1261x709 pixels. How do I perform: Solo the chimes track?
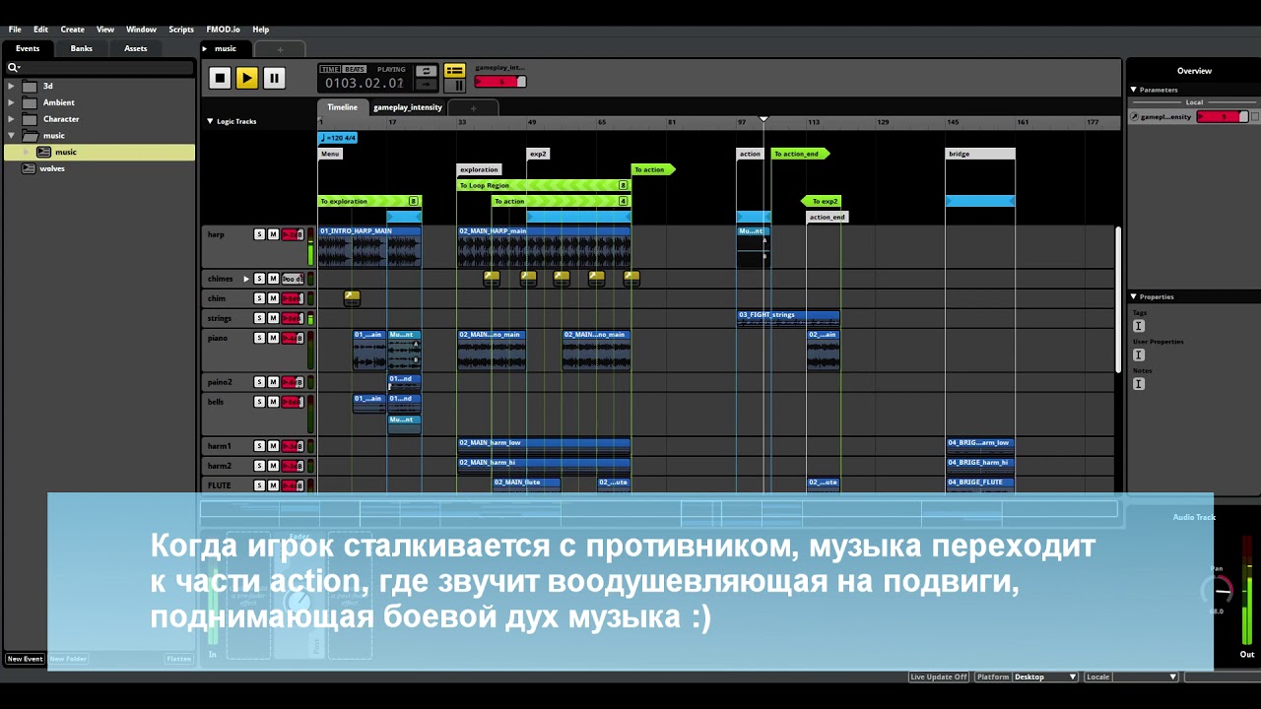[x=259, y=279]
